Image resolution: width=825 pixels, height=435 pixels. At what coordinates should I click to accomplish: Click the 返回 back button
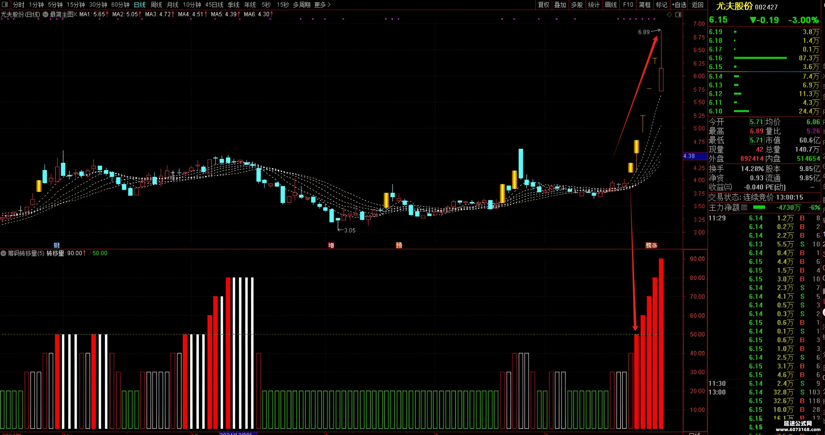(x=698, y=5)
